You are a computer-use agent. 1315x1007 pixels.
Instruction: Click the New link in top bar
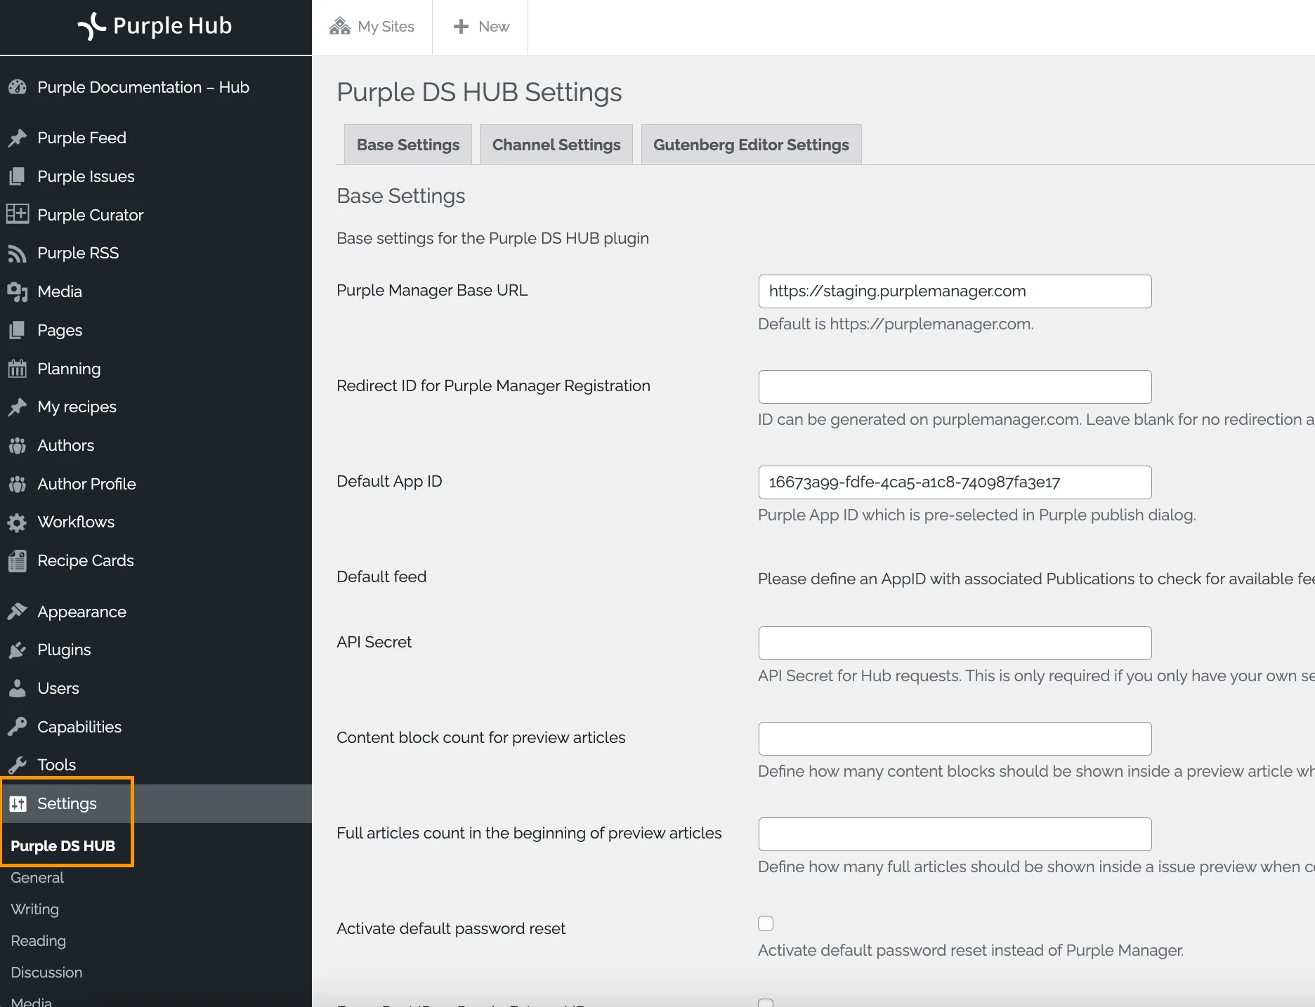coord(494,27)
